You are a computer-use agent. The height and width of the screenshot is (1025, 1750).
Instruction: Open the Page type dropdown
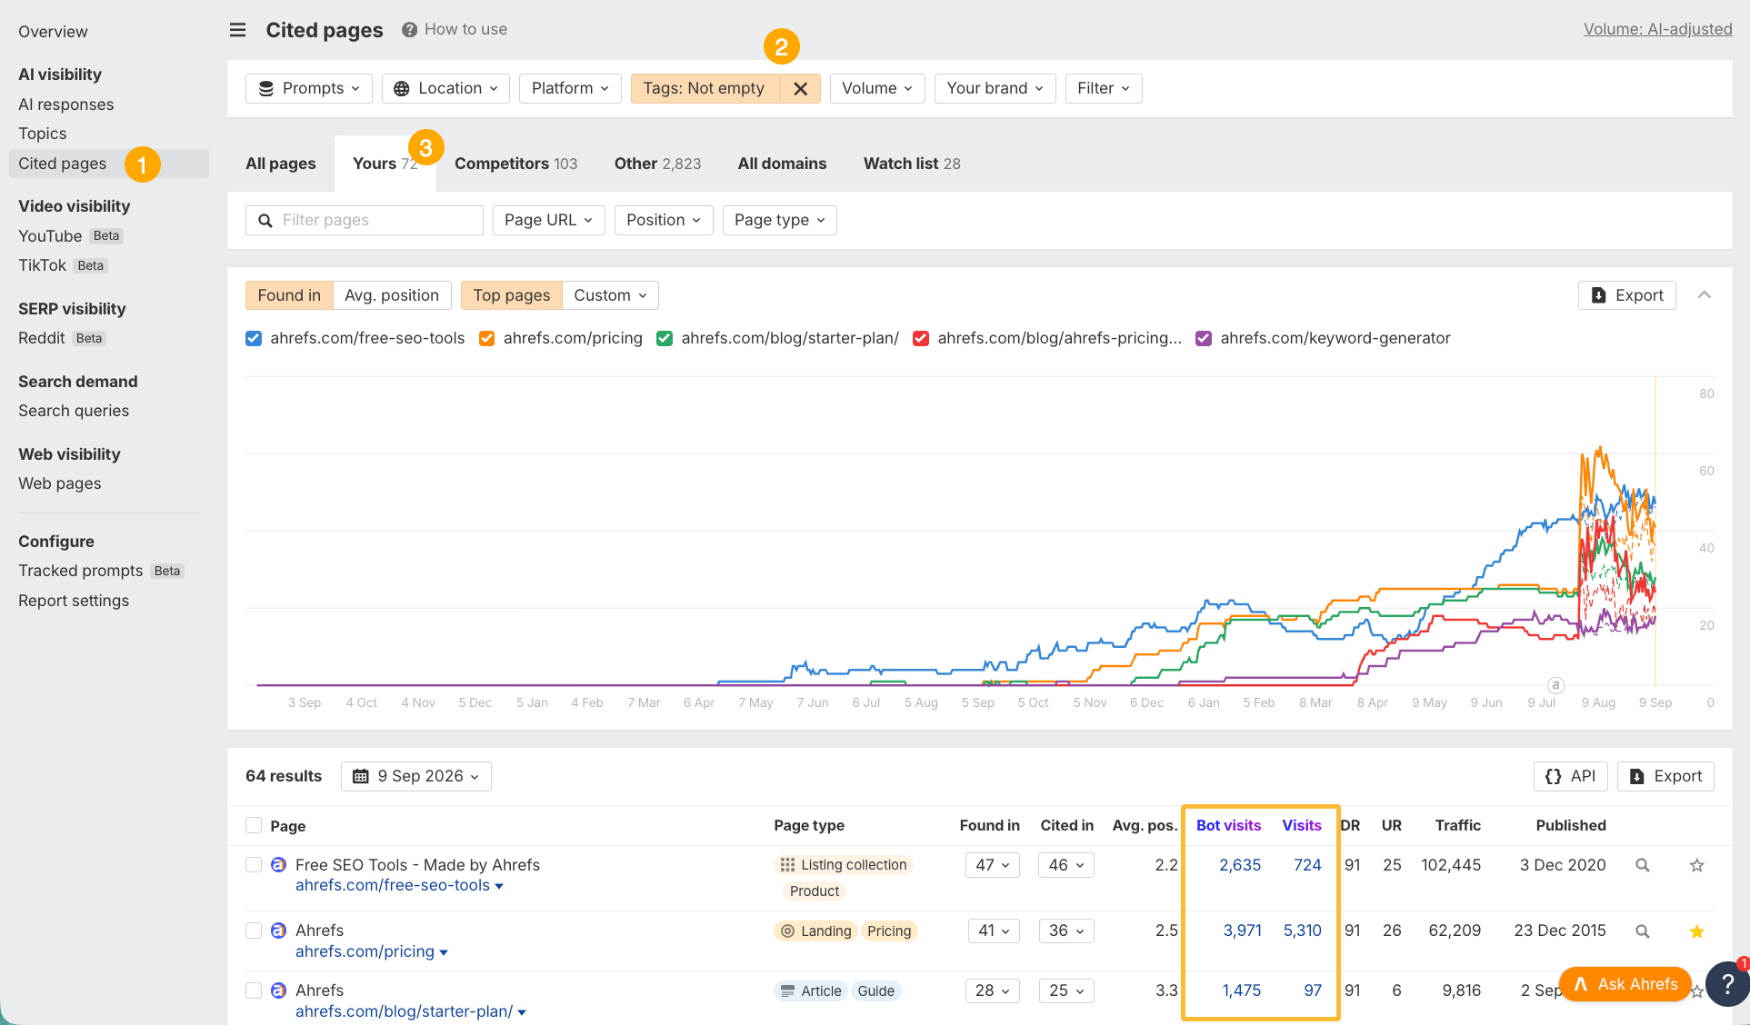(x=779, y=220)
